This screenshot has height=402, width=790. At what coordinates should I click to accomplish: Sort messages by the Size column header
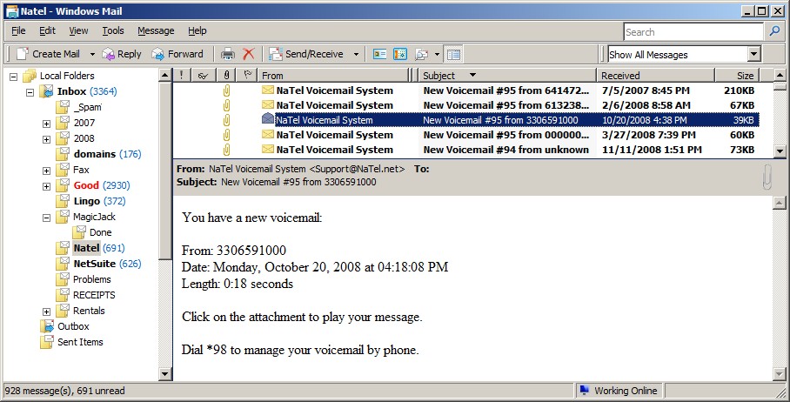(737, 75)
